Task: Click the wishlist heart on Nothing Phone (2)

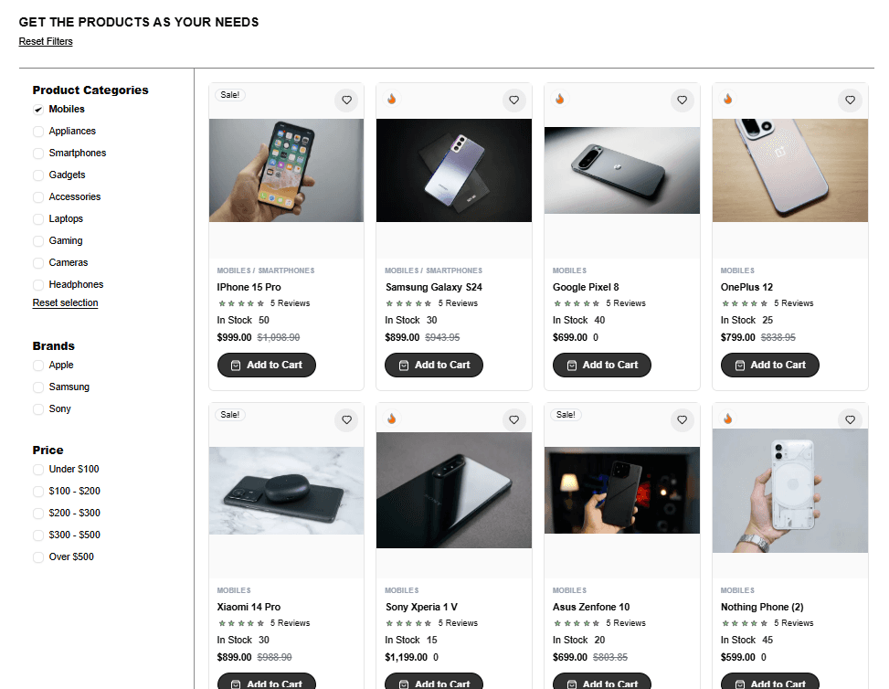Action: (x=851, y=420)
